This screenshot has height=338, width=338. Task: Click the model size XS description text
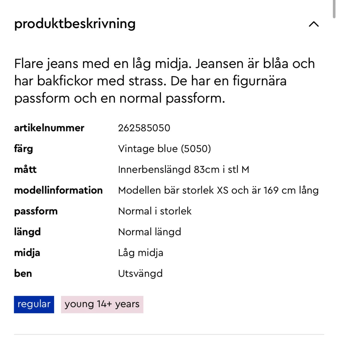(x=218, y=190)
